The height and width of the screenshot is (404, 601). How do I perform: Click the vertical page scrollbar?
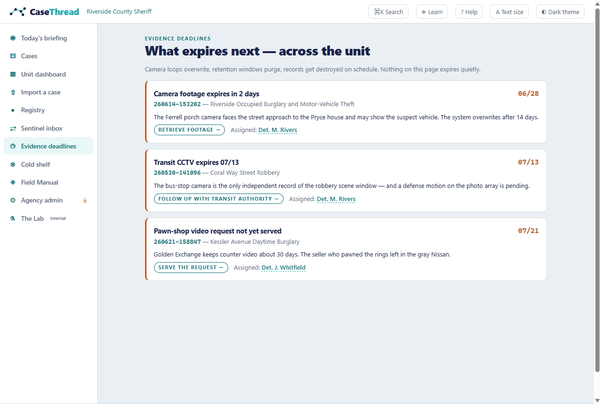[x=597, y=188]
